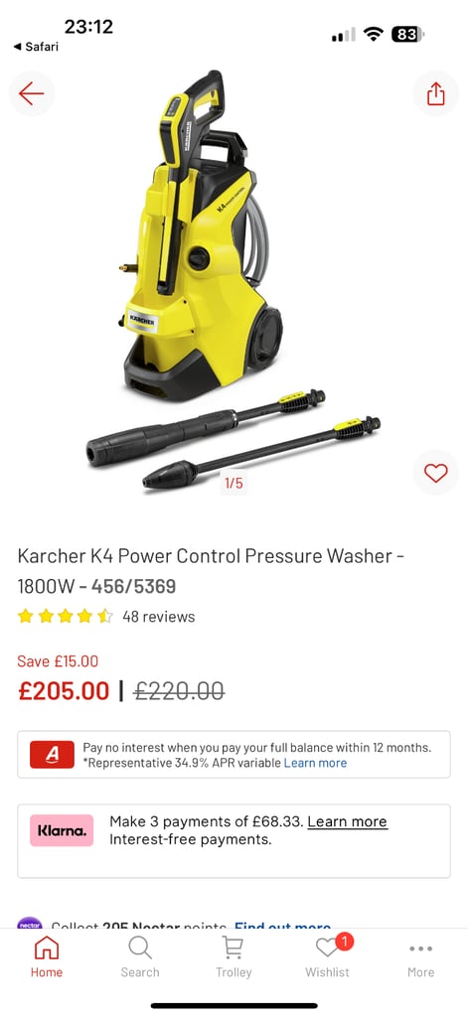Tap the star rating row

click(x=65, y=616)
